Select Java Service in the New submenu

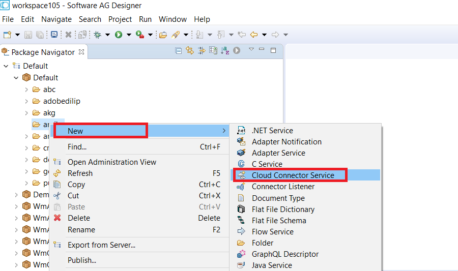point(305,265)
